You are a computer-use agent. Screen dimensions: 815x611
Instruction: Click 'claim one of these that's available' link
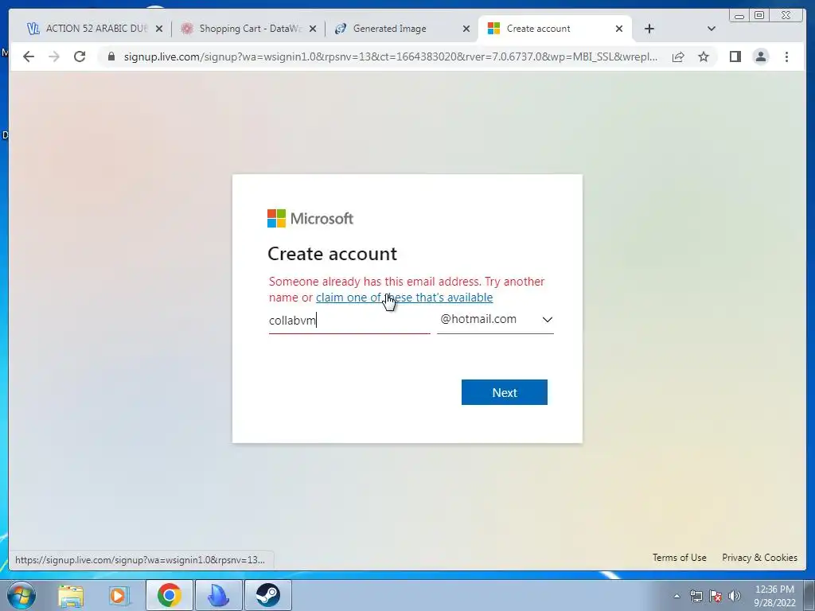(404, 298)
